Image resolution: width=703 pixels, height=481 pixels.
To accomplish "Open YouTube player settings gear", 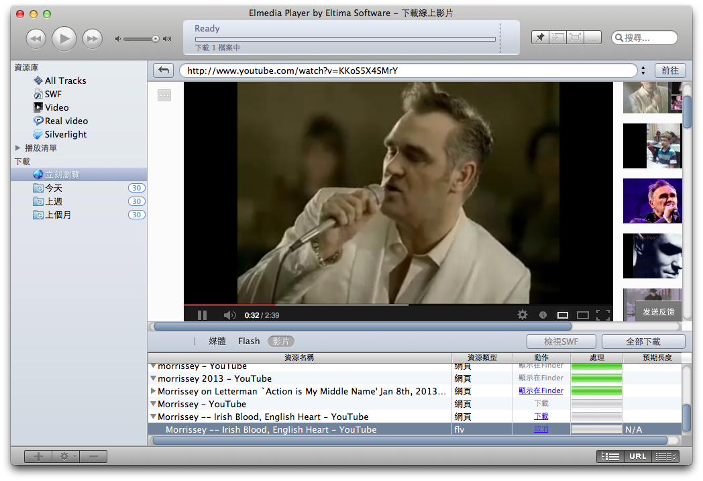I will (523, 315).
